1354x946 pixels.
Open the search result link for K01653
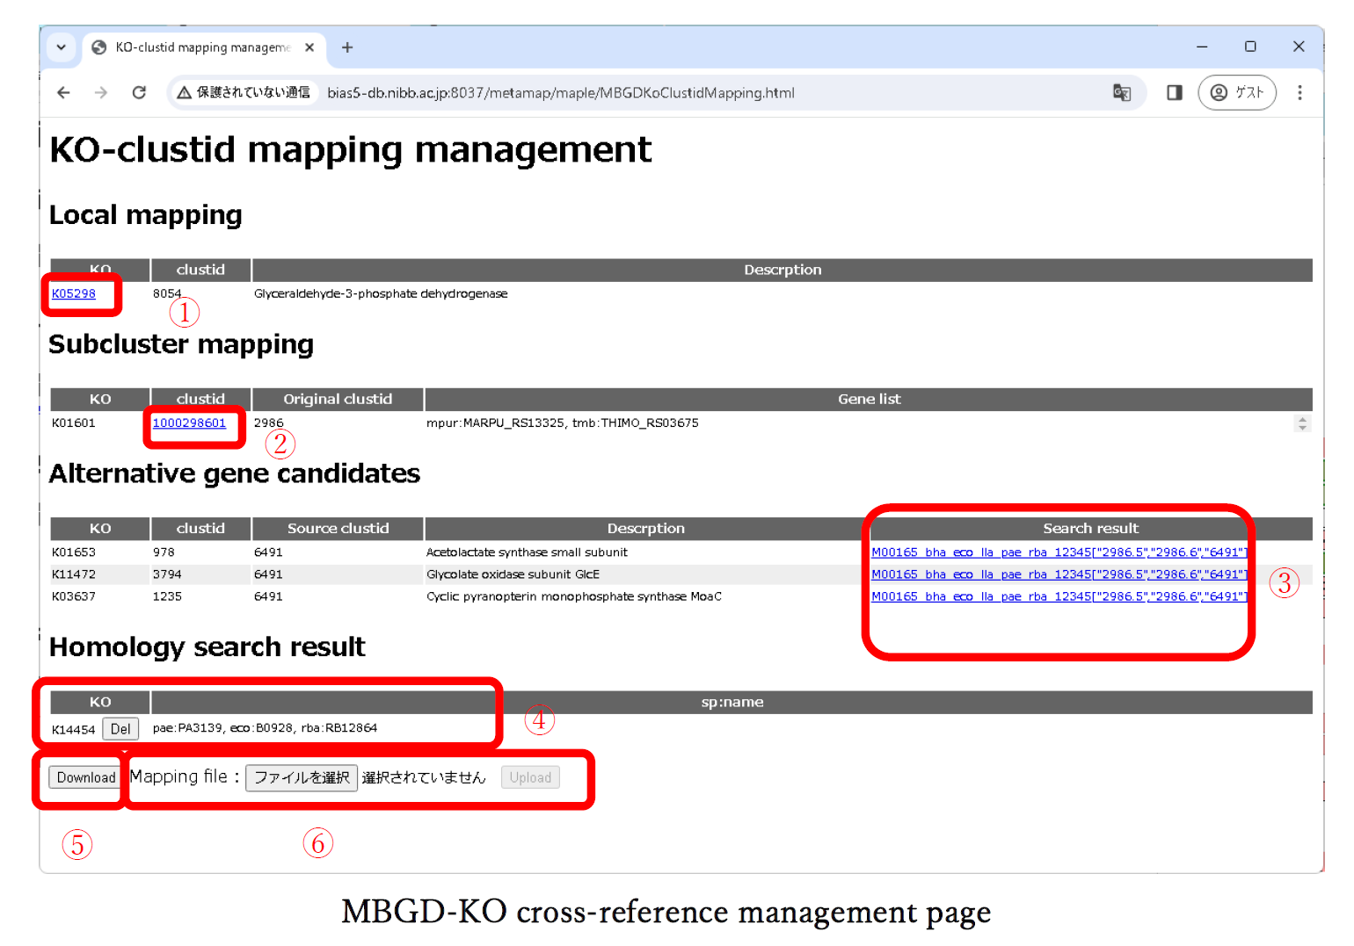[1059, 552]
